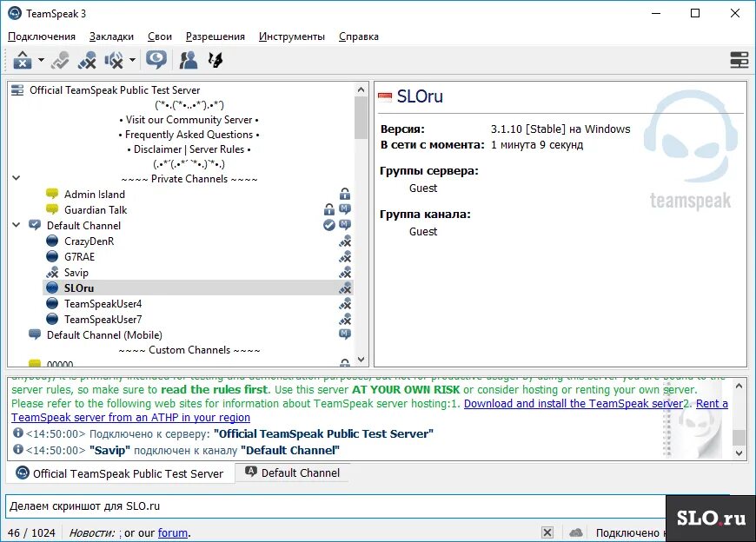Select the Admin Island channel

[x=95, y=195]
